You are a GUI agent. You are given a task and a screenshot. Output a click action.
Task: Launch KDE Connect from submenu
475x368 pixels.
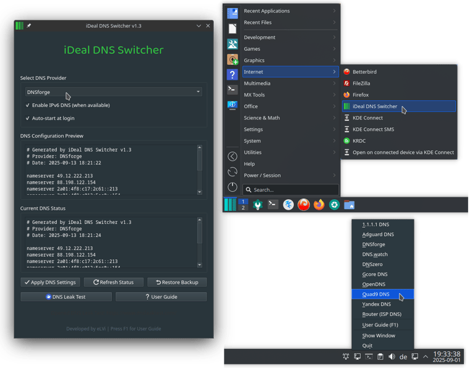coord(399,118)
